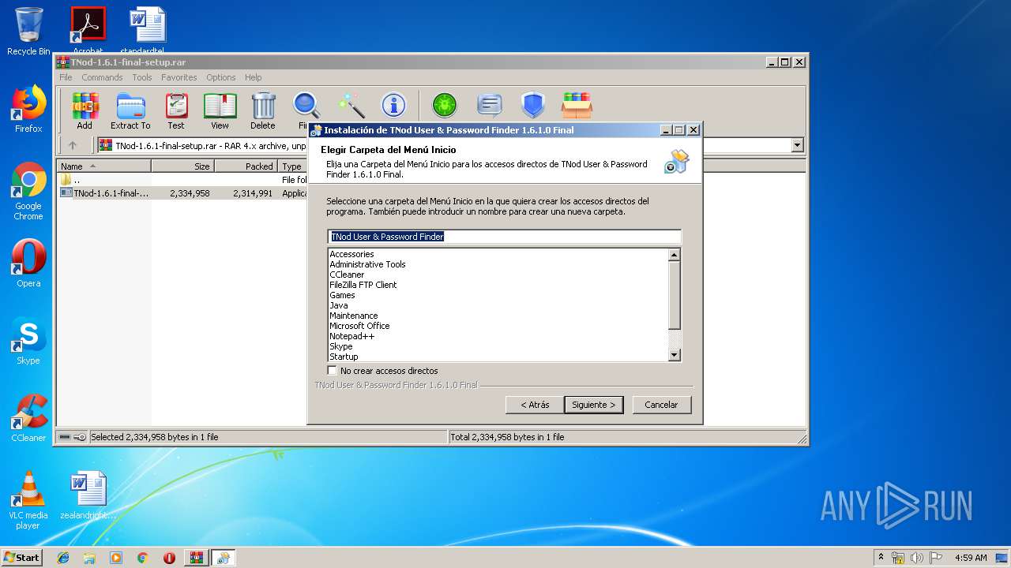Open the Help menu in WinRAR
Screen dimensions: 1011x568
pyautogui.click(x=253, y=77)
